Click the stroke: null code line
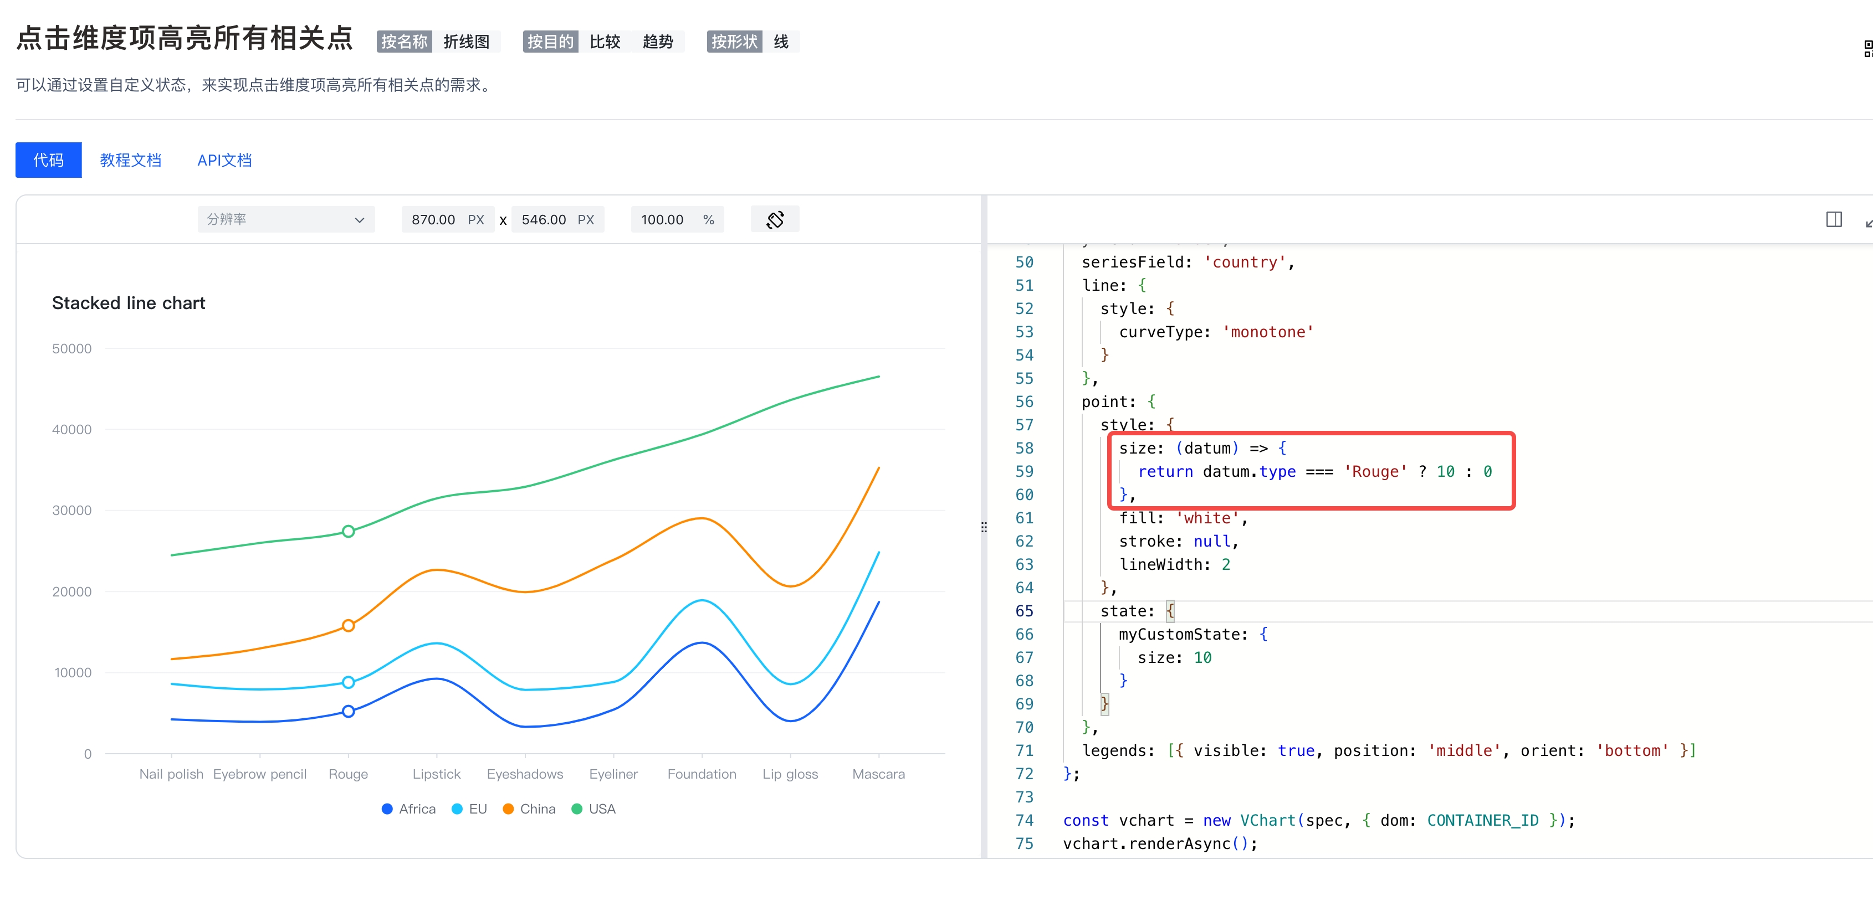 [1179, 541]
